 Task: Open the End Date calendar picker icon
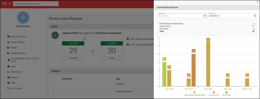click(x=255, y=16)
